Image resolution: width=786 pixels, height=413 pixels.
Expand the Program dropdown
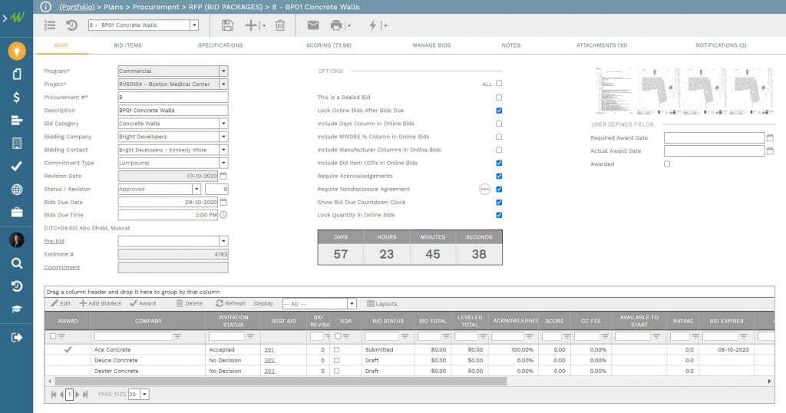[223, 71]
